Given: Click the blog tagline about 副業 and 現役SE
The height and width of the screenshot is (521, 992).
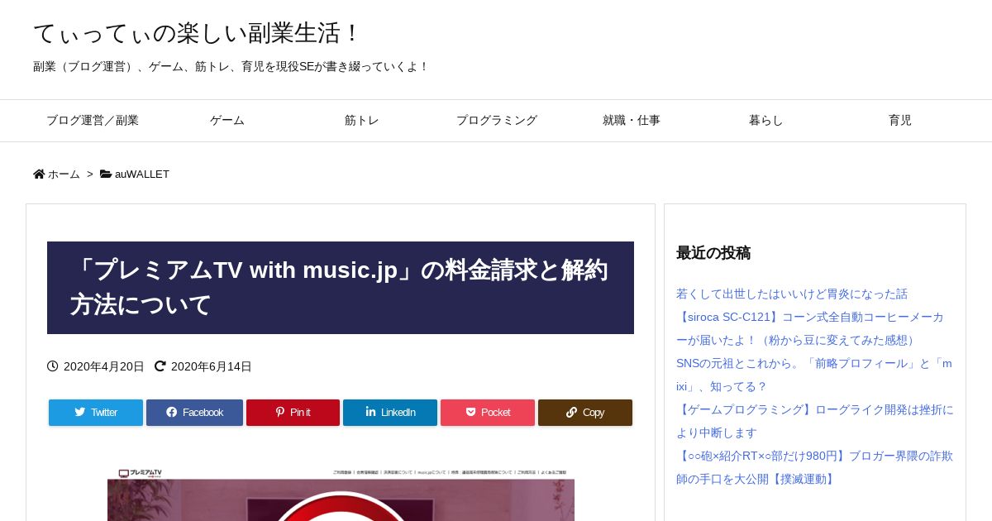Looking at the screenshot, I should click(x=231, y=66).
